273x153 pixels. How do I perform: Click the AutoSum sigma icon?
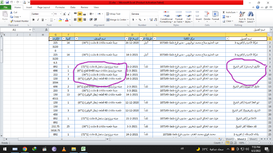[224, 12]
